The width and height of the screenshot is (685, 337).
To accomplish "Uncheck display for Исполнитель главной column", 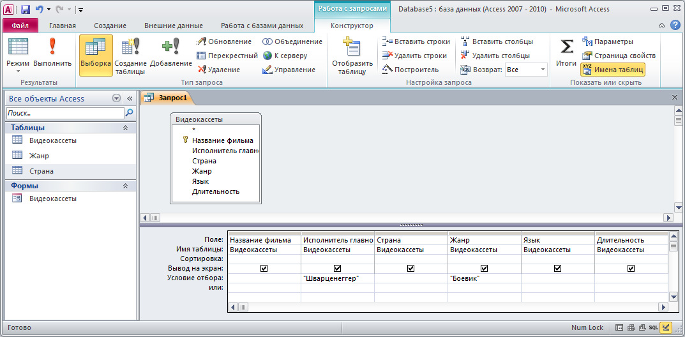I will coord(337,269).
